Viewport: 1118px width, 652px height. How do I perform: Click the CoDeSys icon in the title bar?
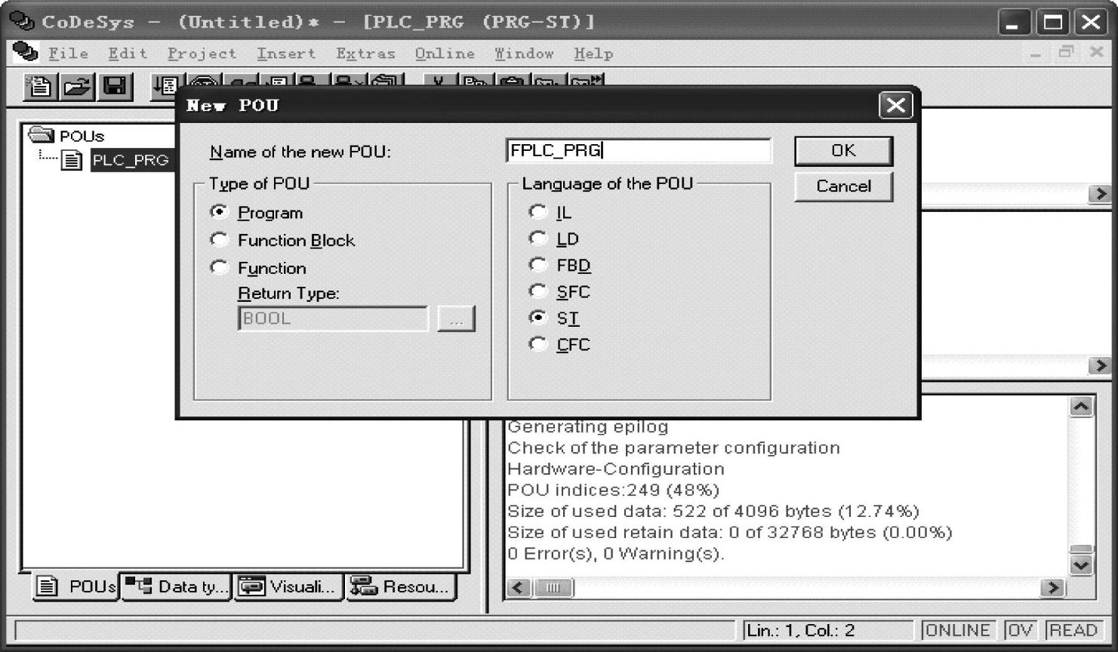click(21, 20)
